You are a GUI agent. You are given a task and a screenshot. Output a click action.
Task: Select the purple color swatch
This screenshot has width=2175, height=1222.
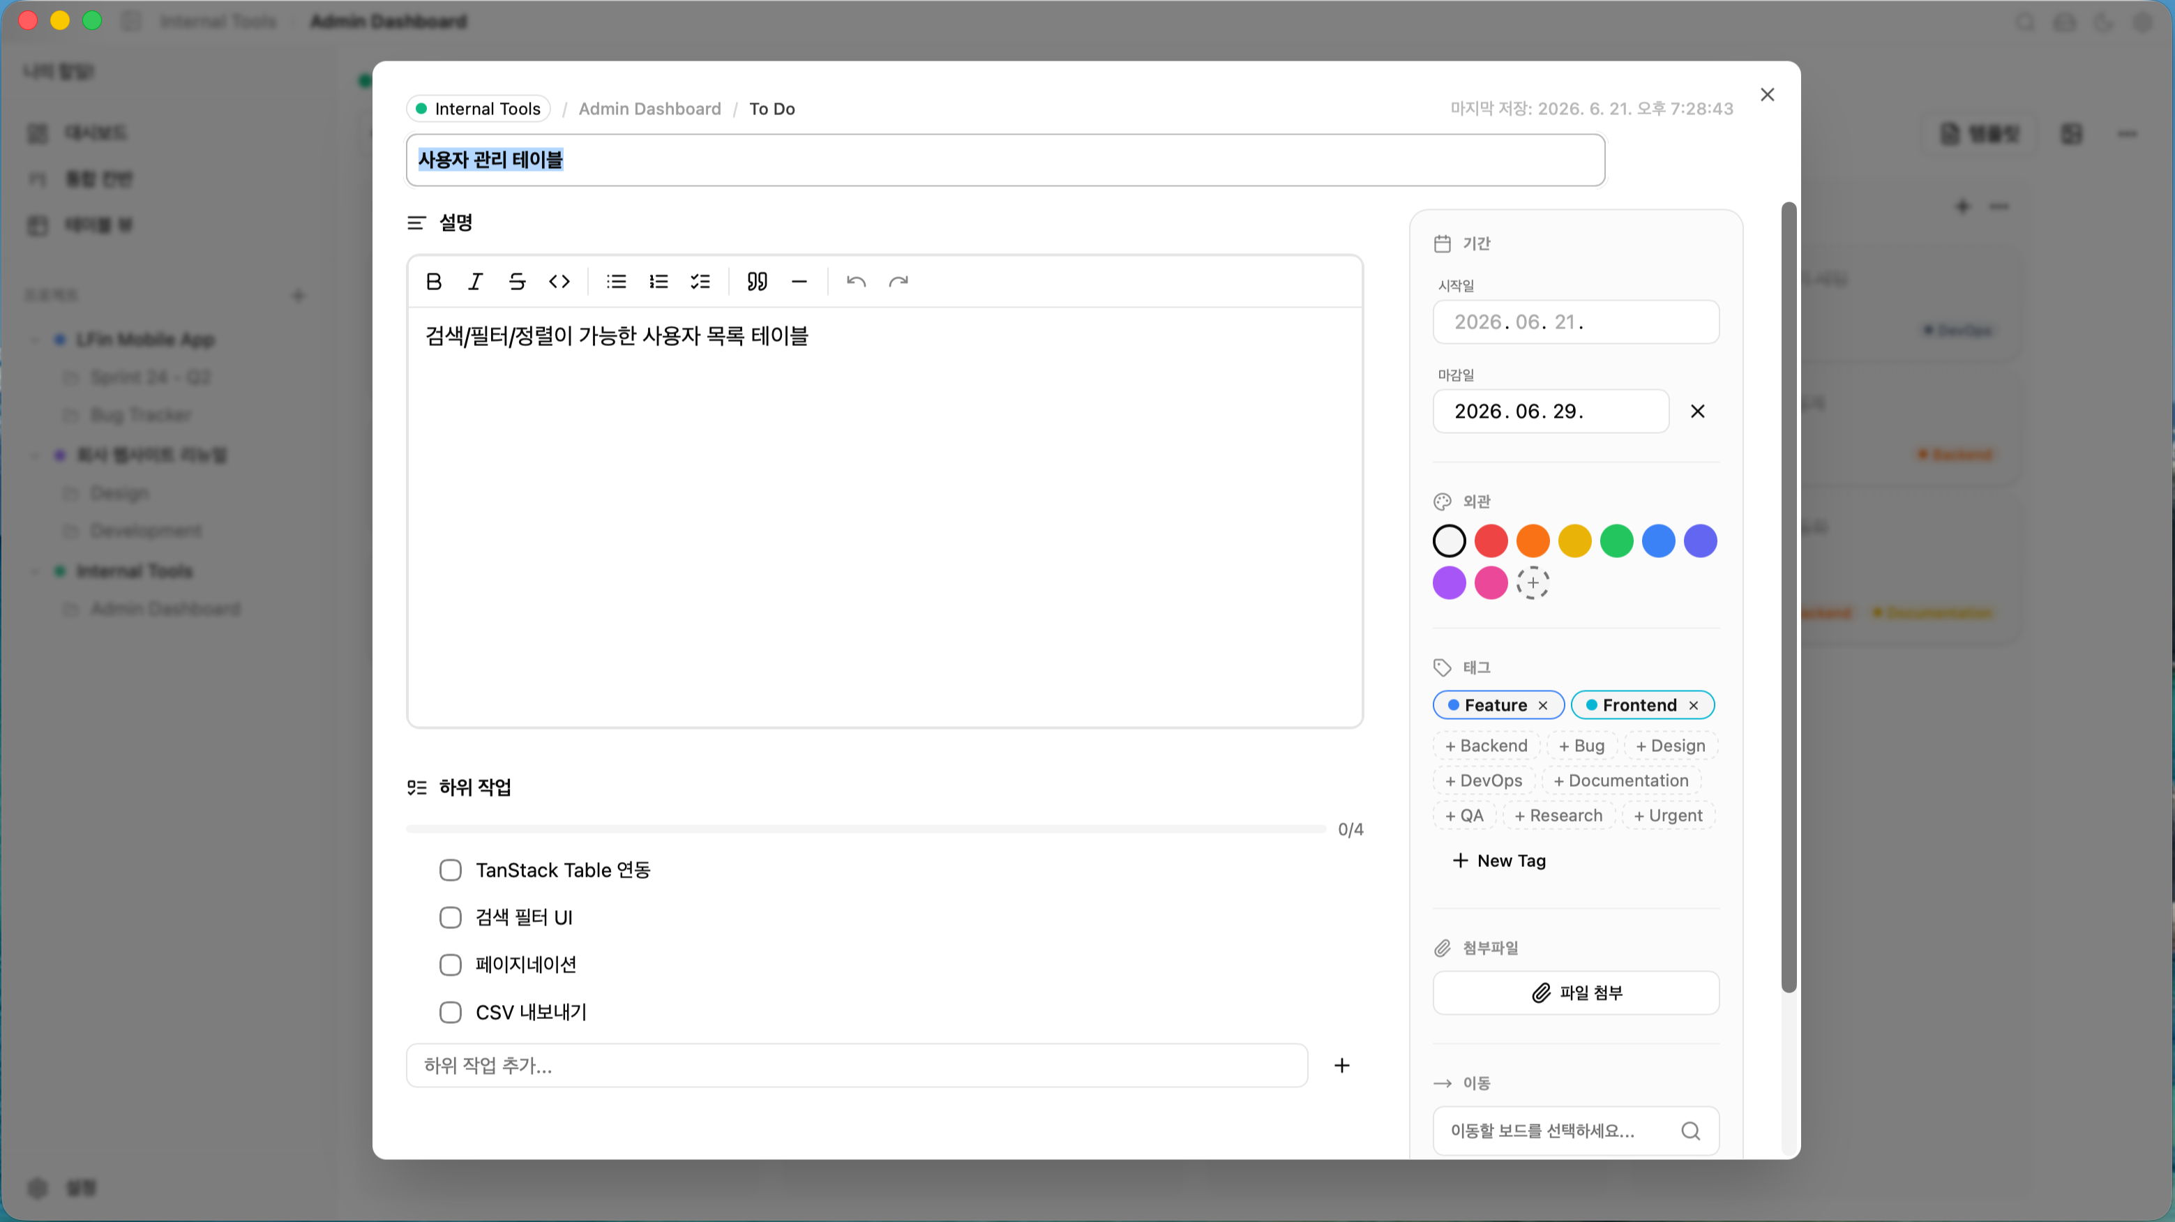[x=1449, y=582]
